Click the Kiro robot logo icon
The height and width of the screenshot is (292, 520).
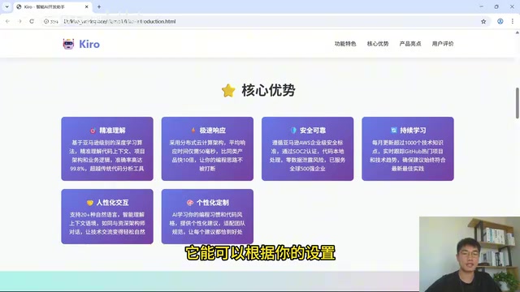(x=68, y=44)
